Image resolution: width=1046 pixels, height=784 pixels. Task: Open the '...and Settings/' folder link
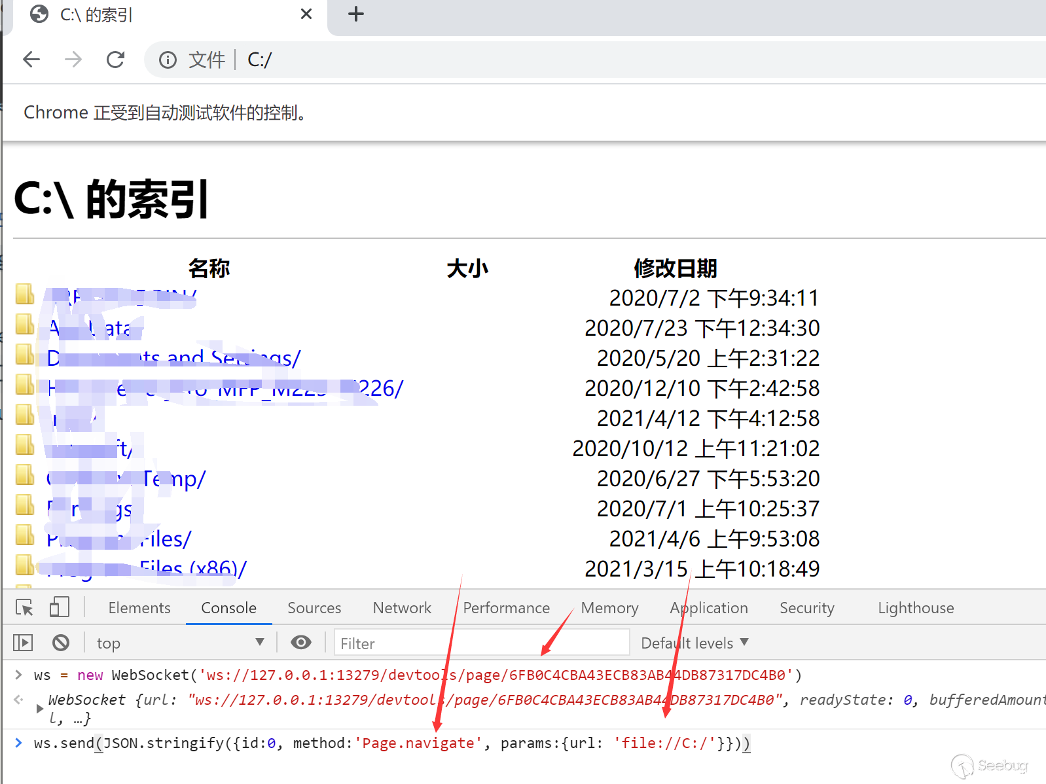click(173, 358)
